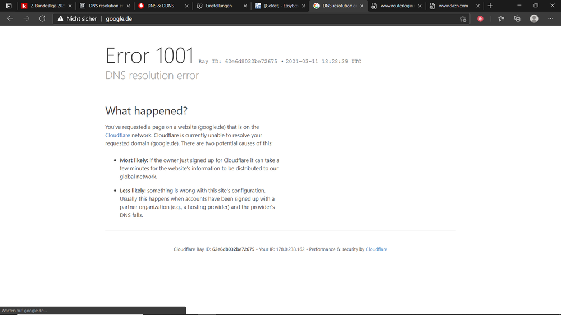
Task: Click the Less likely bullet text
Action: pos(198,203)
